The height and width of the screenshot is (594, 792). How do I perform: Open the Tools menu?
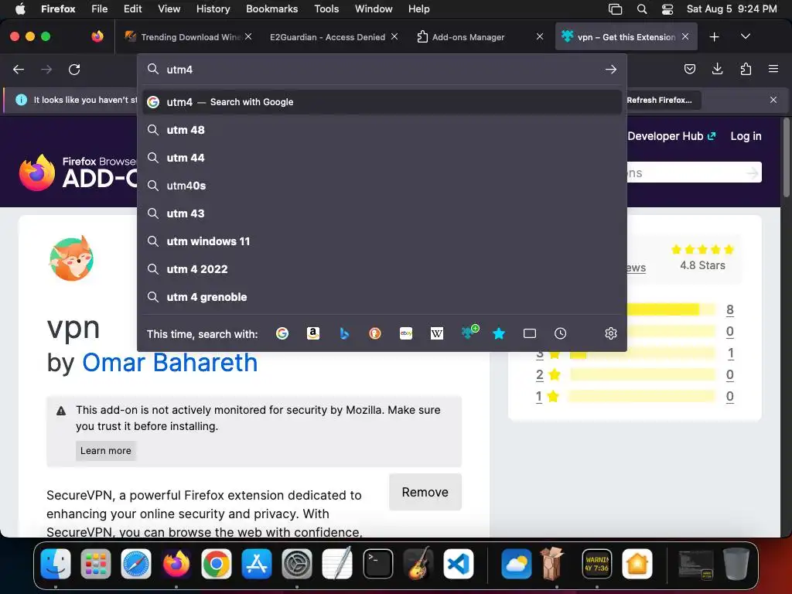[x=326, y=9]
